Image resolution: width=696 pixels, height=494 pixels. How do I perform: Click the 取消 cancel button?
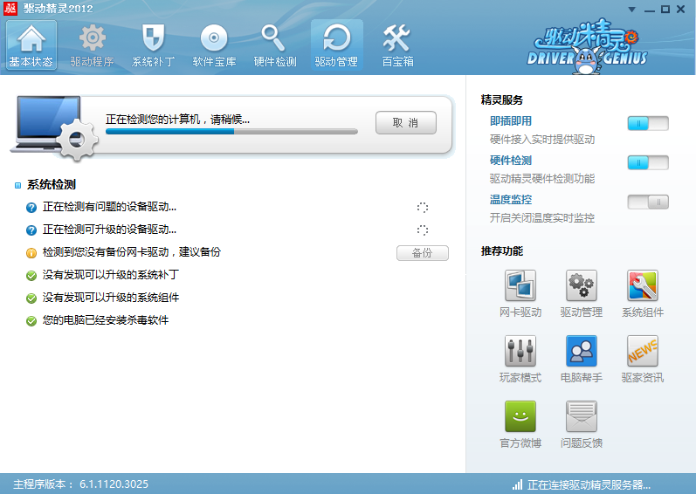[x=405, y=123]
